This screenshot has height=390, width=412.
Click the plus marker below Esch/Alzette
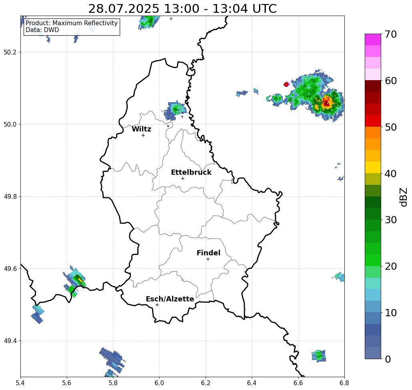(157, 305)
